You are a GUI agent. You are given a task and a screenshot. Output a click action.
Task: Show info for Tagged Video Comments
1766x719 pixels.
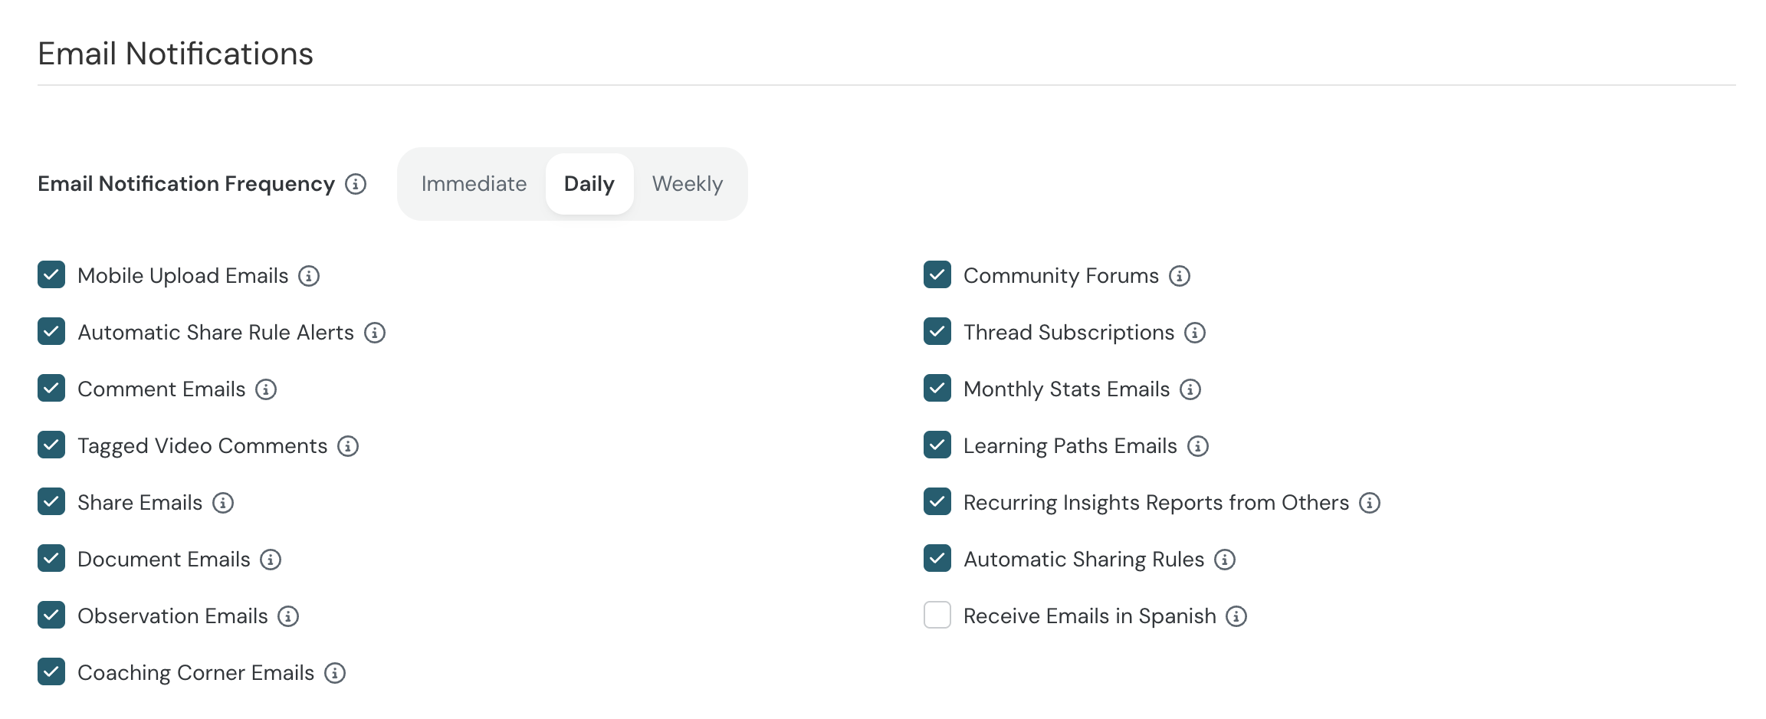[348, 446]
